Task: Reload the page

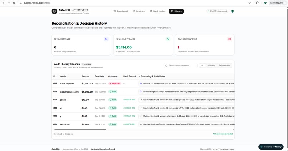Action: 14,3
